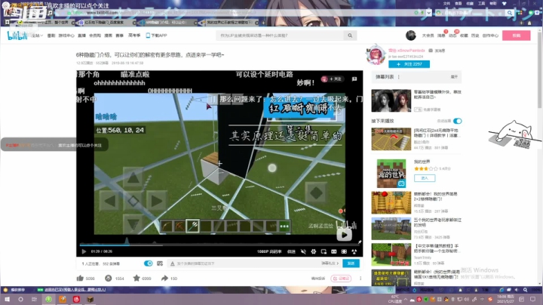This screenshot has width=543, height=305.
Task: Enter web fullscreen mode in player
Action: coord(344,251)
